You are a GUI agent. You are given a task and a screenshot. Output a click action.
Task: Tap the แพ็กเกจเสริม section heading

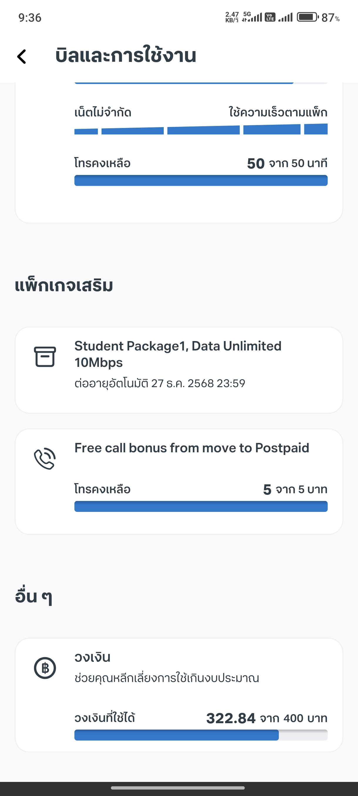pos(64,286)
